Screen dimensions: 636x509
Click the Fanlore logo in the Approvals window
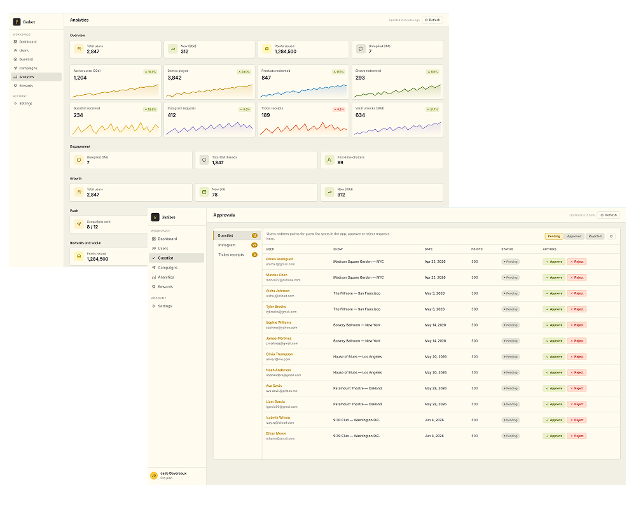[x=155, y=217]
